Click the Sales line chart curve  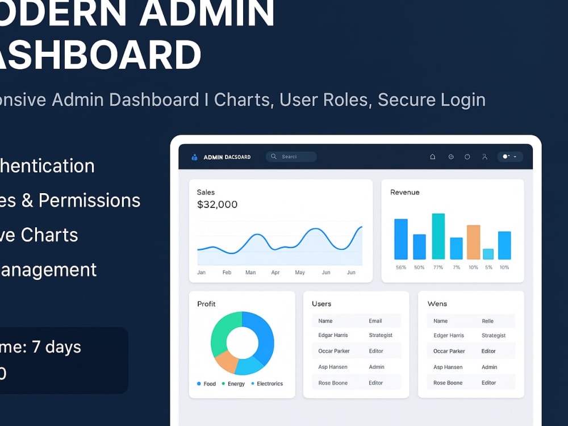click(279, 241)
